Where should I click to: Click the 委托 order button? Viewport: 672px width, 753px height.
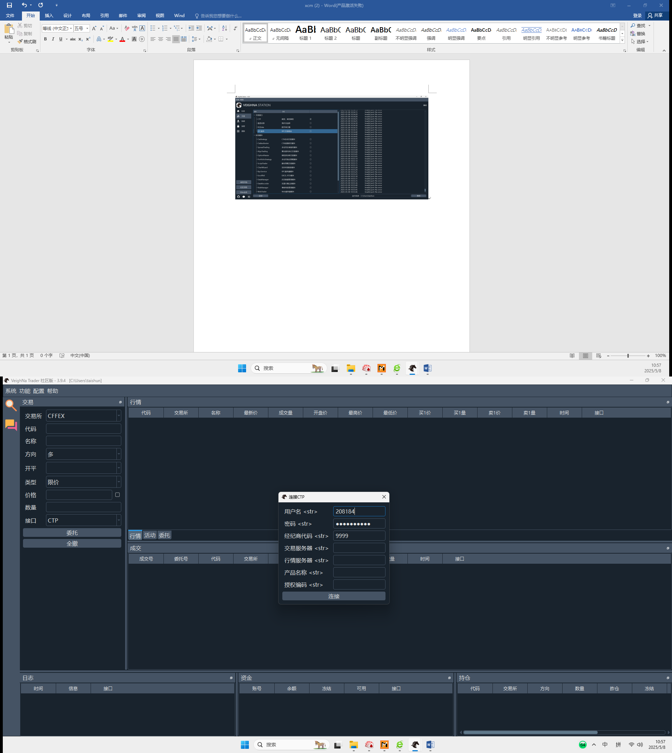click(72, 533)
